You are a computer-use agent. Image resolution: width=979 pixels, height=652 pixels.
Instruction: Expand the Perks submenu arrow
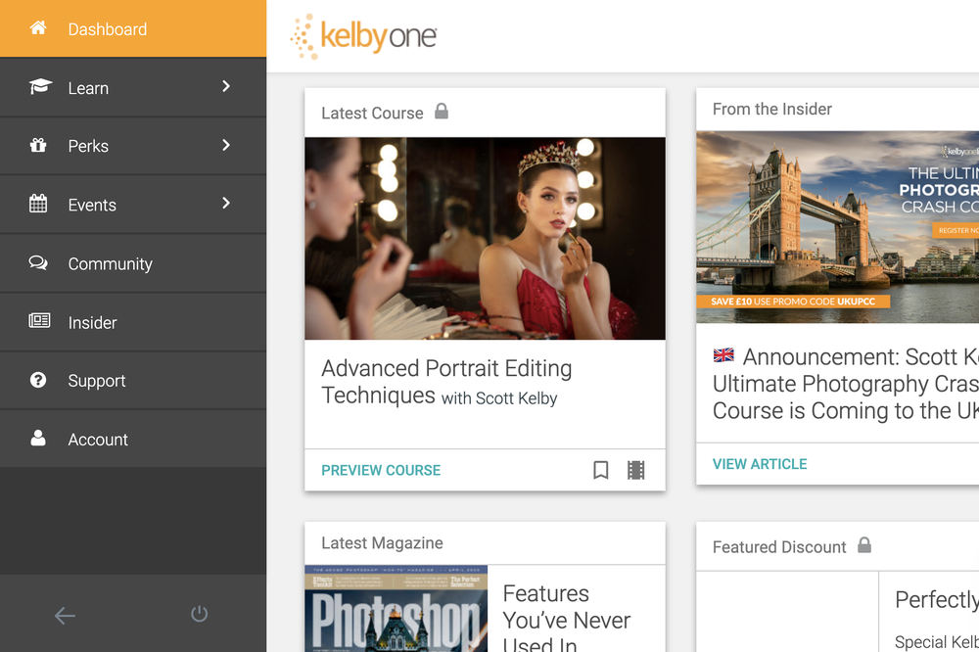click(226, 146)
